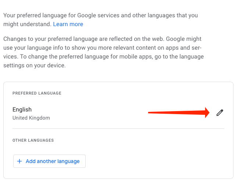The height and width of the screenshot is (184, 239).
Task: Click the United Kingdom region label
Action: (x=31, y=118)
